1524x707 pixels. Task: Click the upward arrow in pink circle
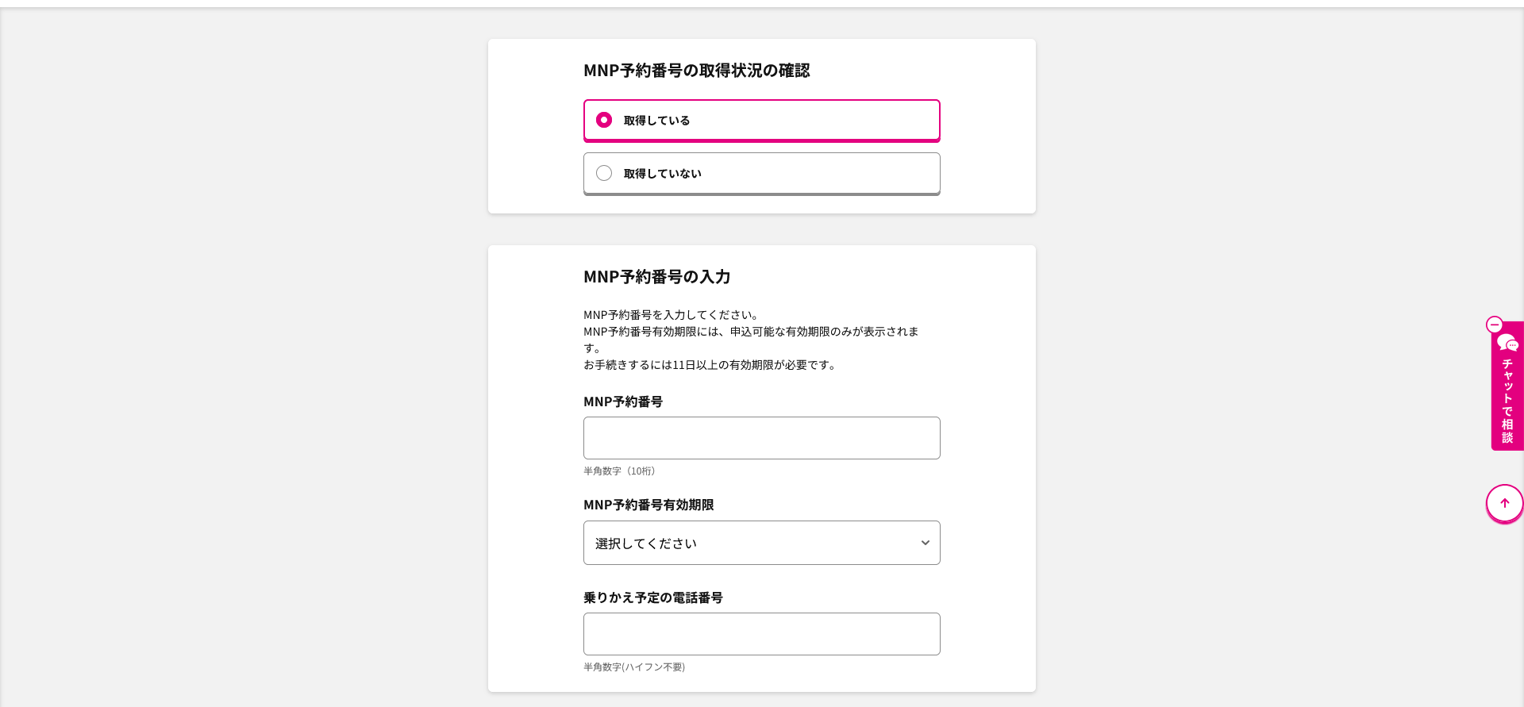pyautogui.click(x=1504, y=503)
